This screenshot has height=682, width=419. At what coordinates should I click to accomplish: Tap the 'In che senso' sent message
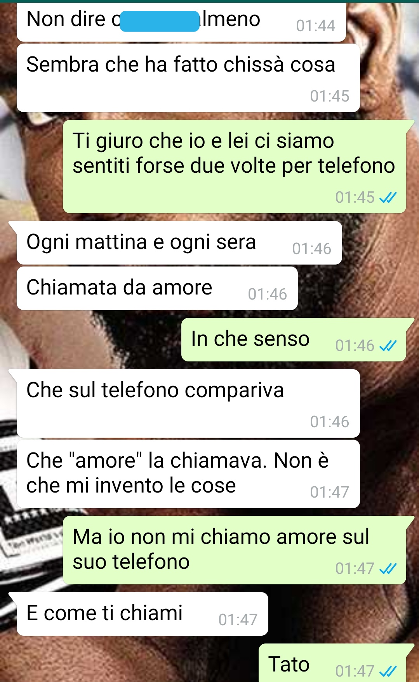[x=294, y=340]
